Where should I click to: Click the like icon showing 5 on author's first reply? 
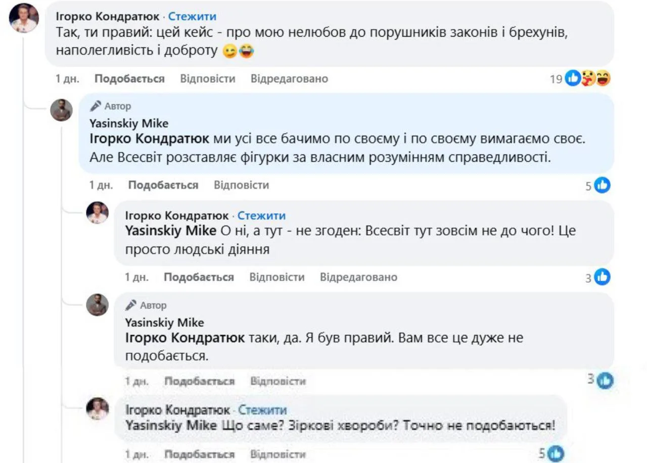(x=602, y=186)
